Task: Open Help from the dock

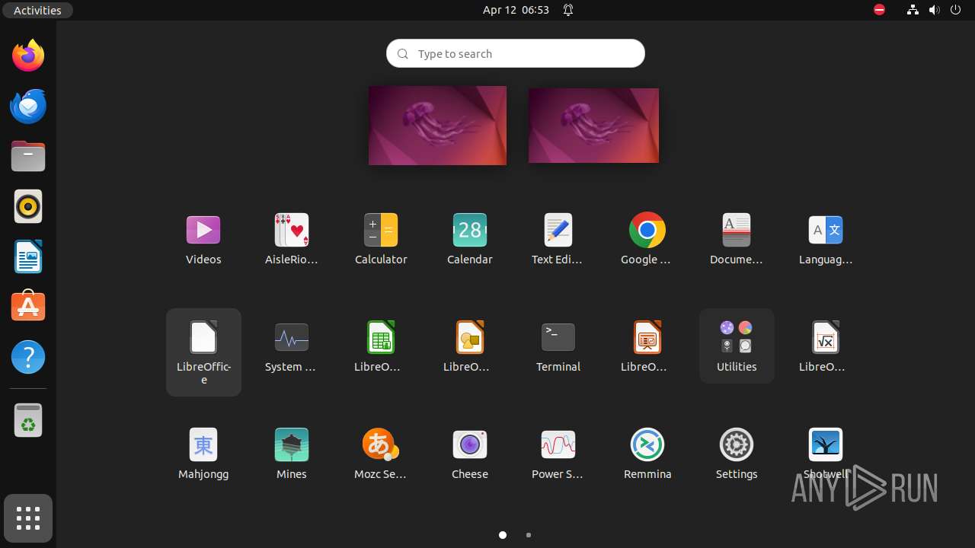Action: pyautogui.click(x=28, y=357)
